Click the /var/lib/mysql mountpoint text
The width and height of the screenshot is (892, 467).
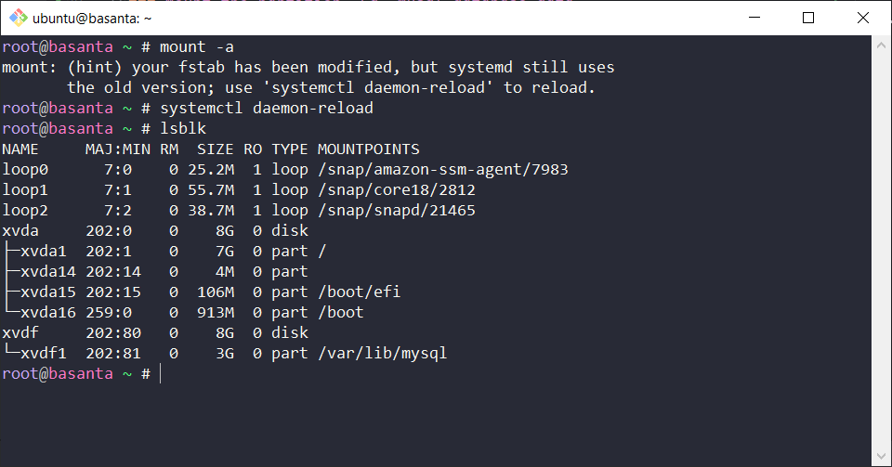[382, 353]
